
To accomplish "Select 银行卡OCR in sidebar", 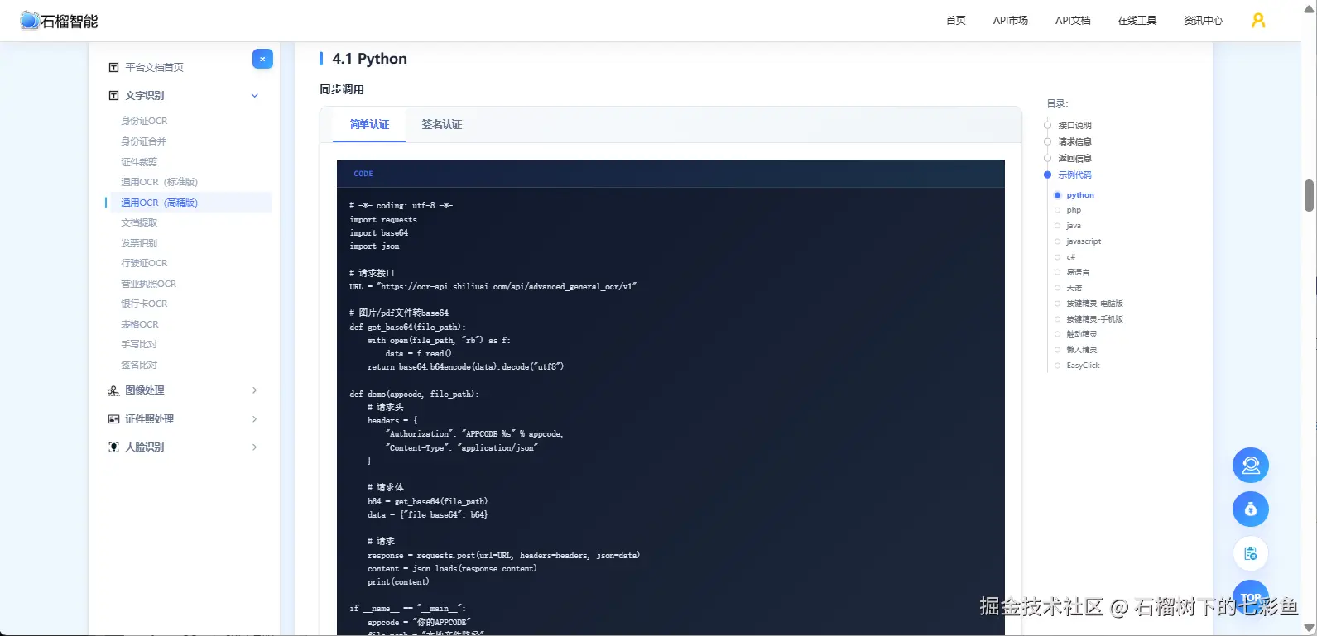I will pyautogui.click(x=144, y=304).
